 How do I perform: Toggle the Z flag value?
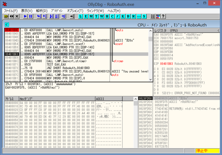(158, 79)
